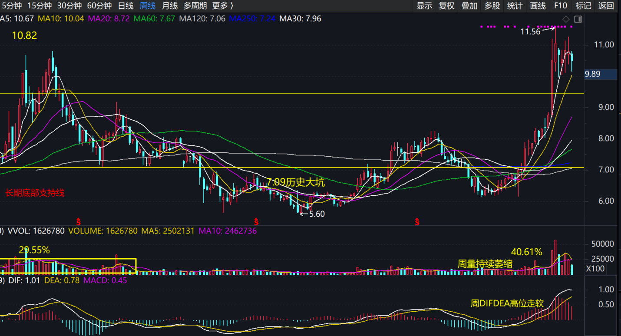The height and width of the screenshot is (336, 621).
Task: Switch to the 15分钟 period tab
Action: click(40, 6)
